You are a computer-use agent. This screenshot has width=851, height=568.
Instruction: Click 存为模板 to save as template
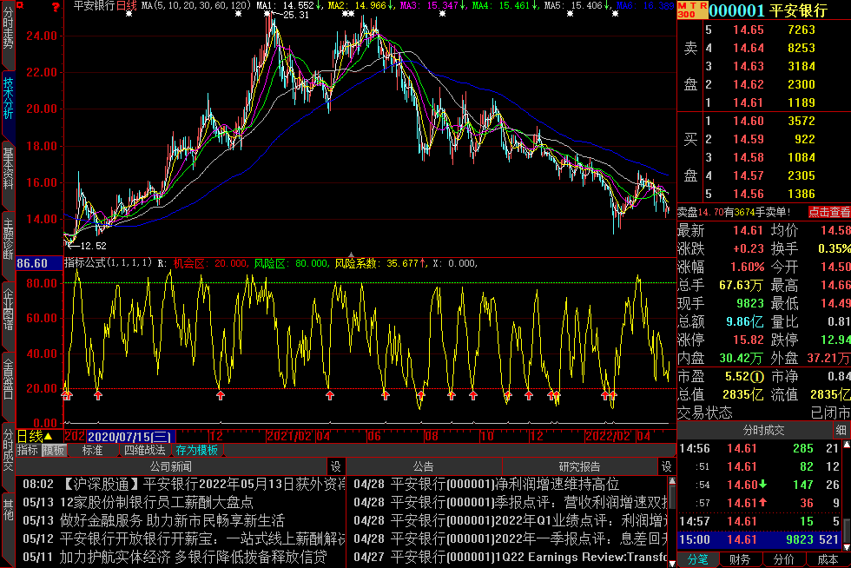[x=196, y=450]
